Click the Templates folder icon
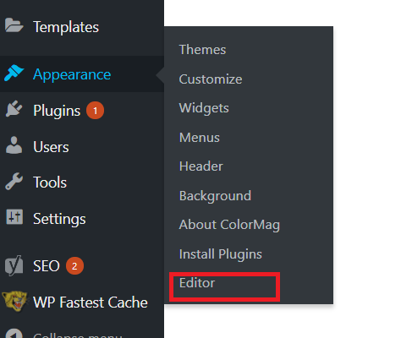 [14, 25]
